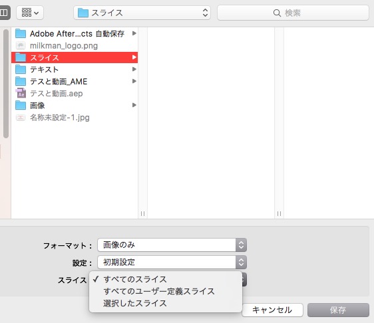Choose すべてのユーザー定義スライス menu option

[166, 291]
